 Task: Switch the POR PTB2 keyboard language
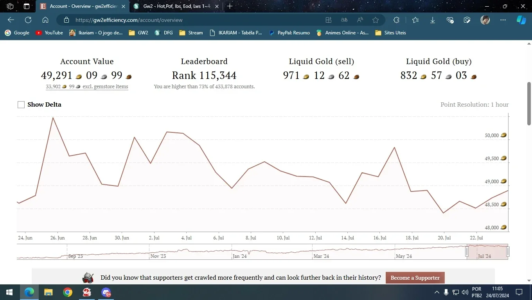click(477, 292)
